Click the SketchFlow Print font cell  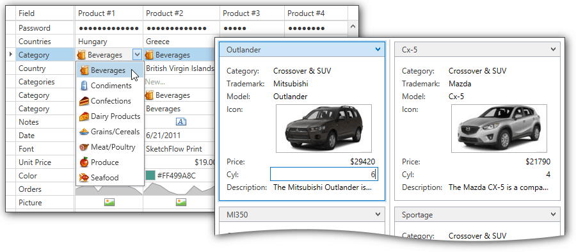179,149
